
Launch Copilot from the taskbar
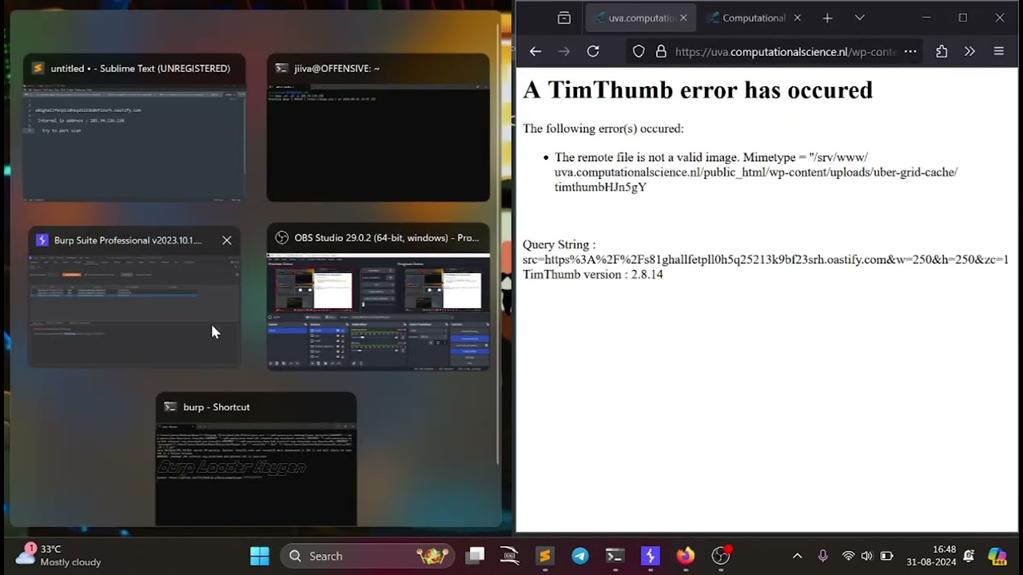click(x=997, y=556)
